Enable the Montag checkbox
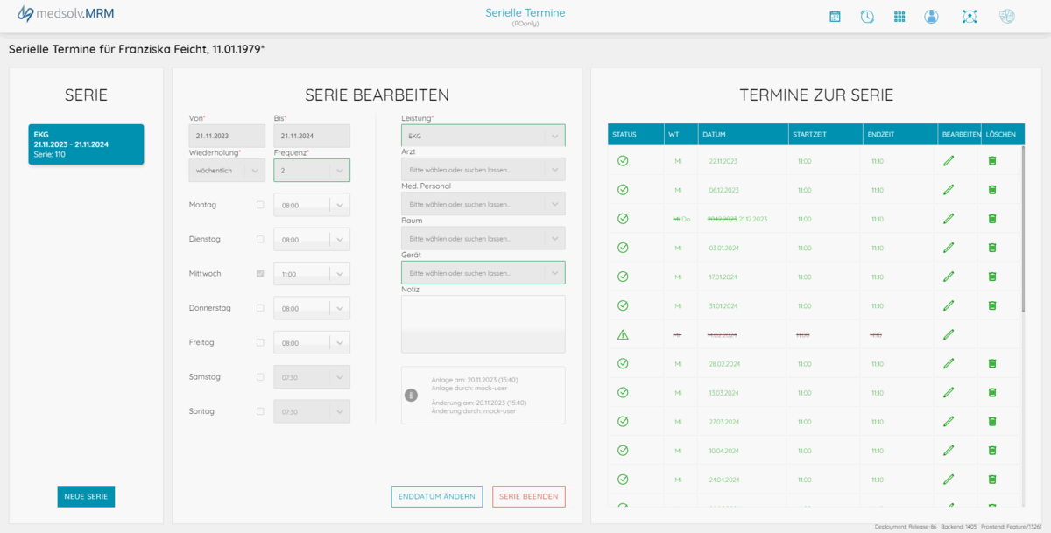This screenshot has height=533, width=1051. click(260, 205)
